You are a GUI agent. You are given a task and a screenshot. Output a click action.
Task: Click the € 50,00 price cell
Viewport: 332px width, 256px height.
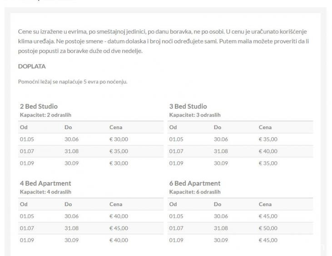268,228
